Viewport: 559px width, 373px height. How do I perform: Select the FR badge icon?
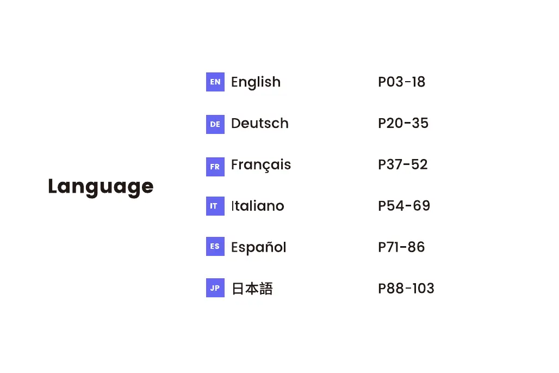215,165
